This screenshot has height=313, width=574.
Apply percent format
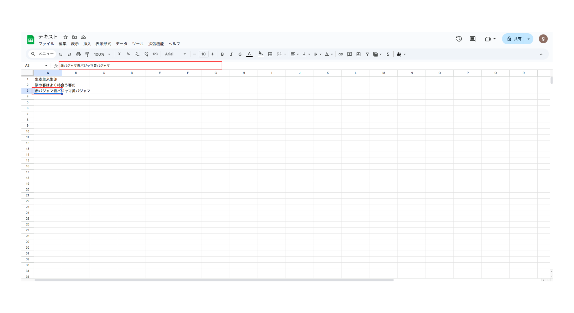[128, 54]
